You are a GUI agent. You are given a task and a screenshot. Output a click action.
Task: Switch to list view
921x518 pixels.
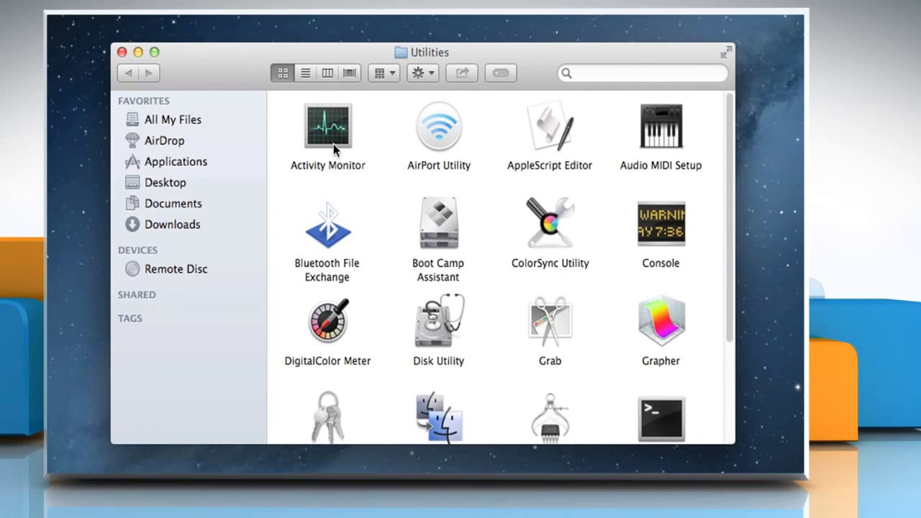coord(305,73)
